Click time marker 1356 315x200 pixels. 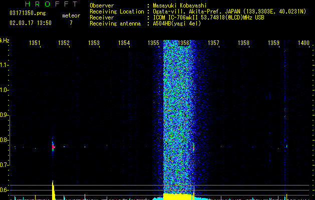click(x=183, y=43)
